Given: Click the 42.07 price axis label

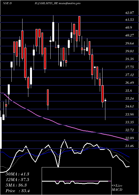Looking at the screenshot, I should 130,13.
